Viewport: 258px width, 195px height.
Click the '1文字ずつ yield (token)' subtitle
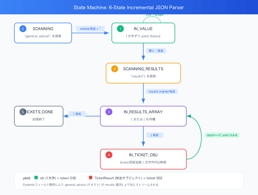[x=143, y=36]
